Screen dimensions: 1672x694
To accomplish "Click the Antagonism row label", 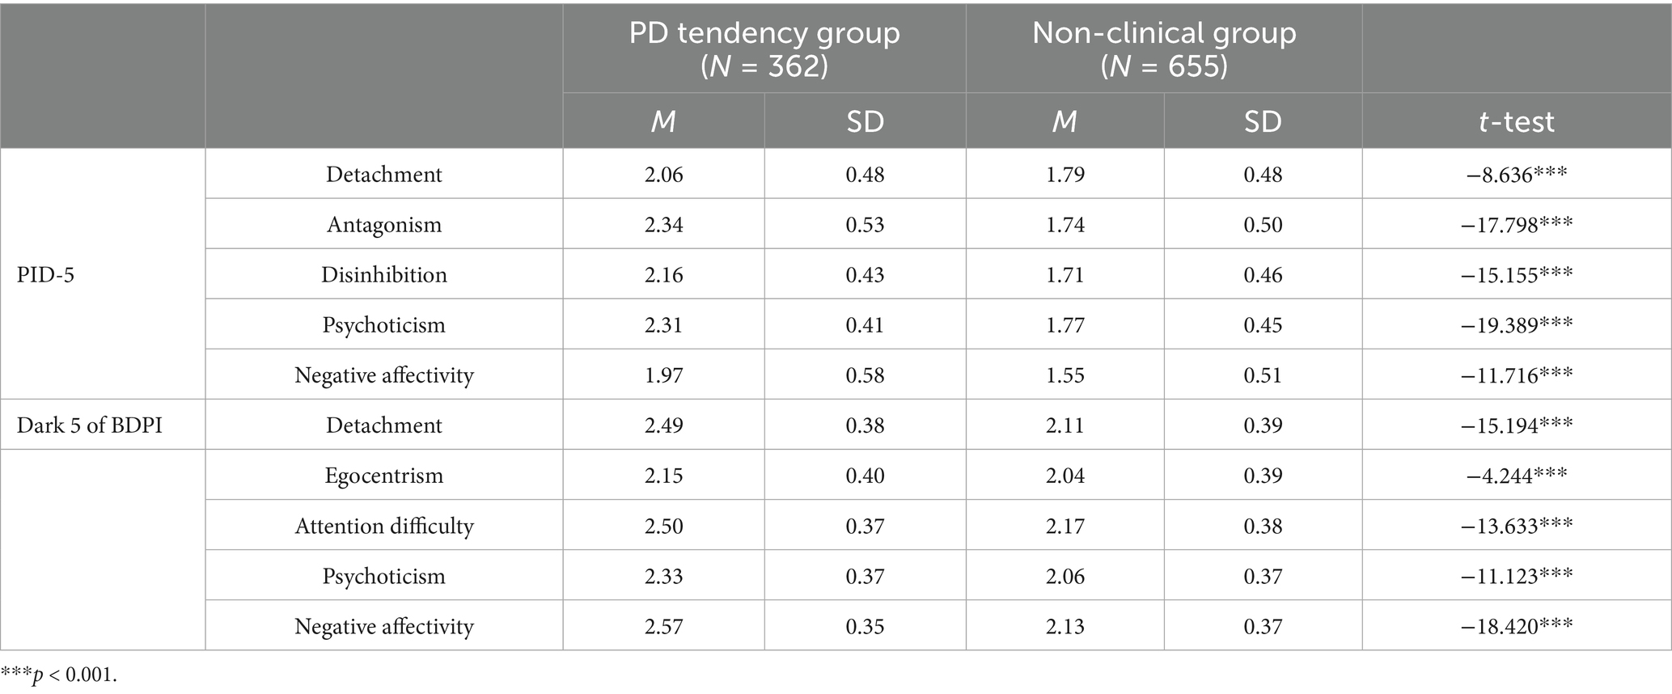I will pyautogui.click(x=384, y=224).
